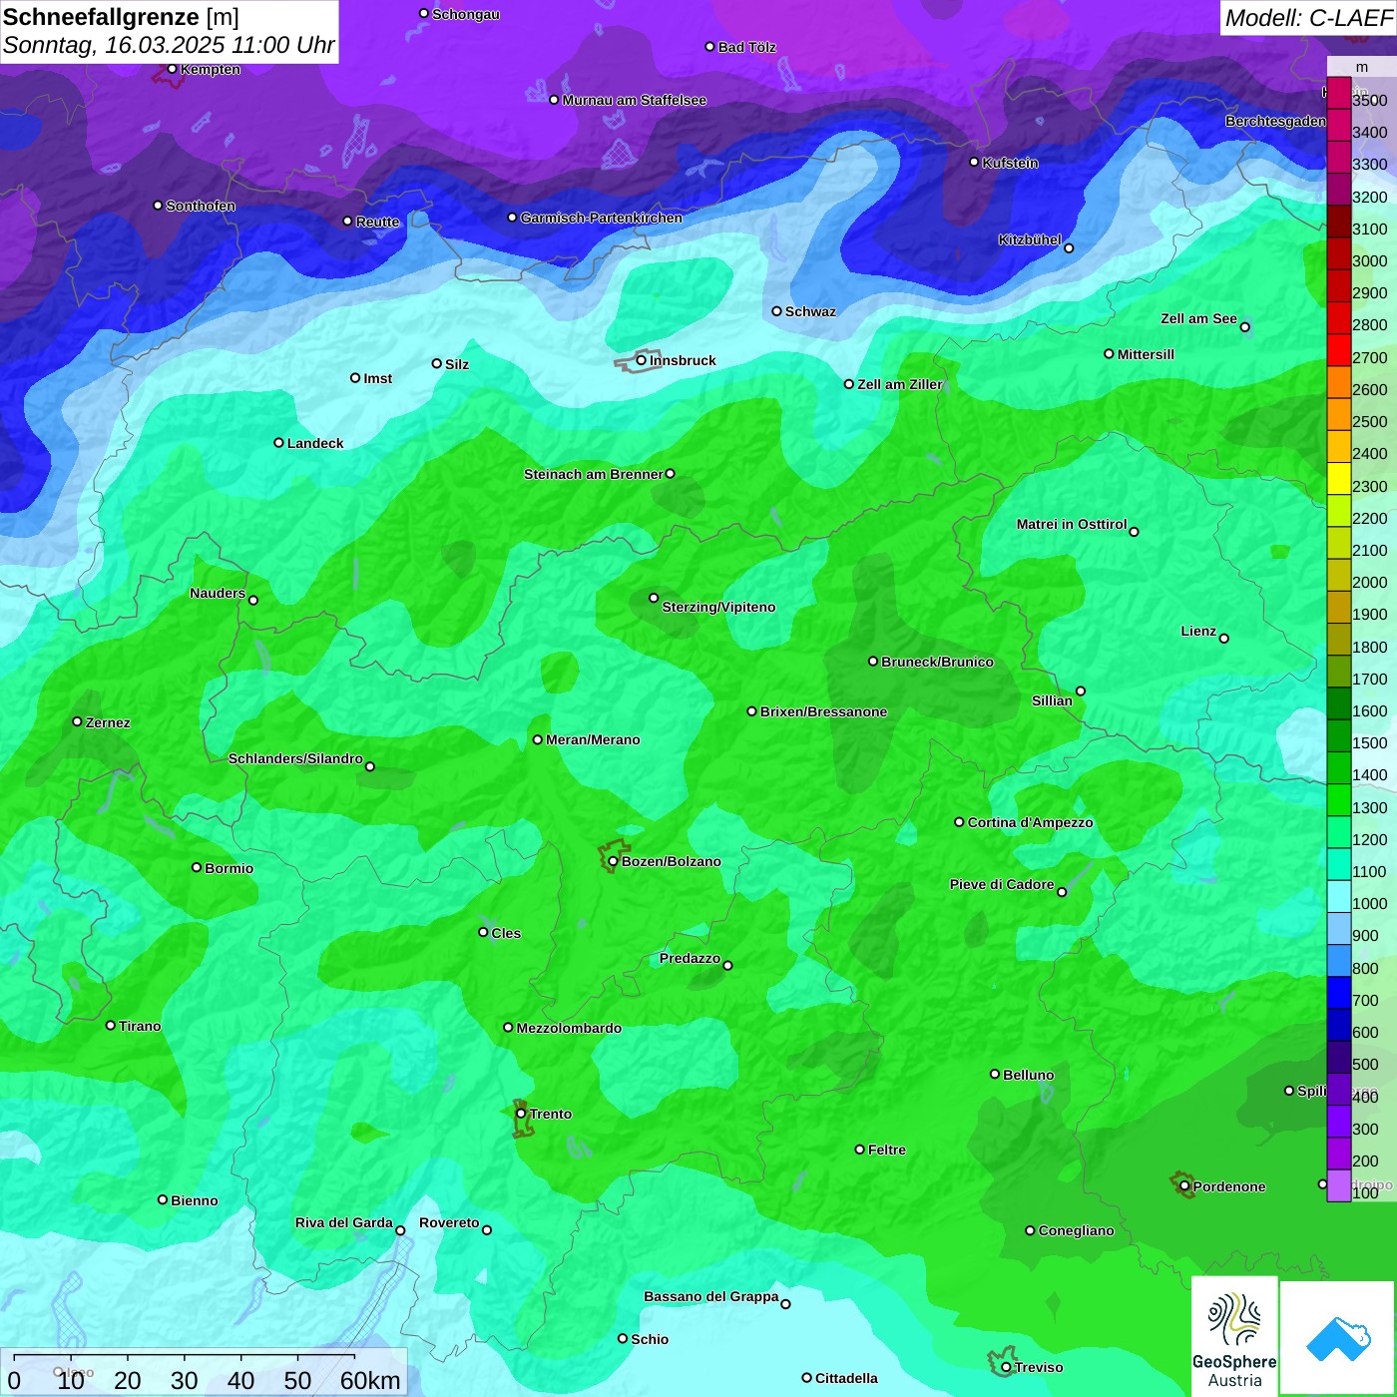Click the Cortina d'Ampezzo label
This screenshot has height=1397, width=1397.
point(1030,822)
